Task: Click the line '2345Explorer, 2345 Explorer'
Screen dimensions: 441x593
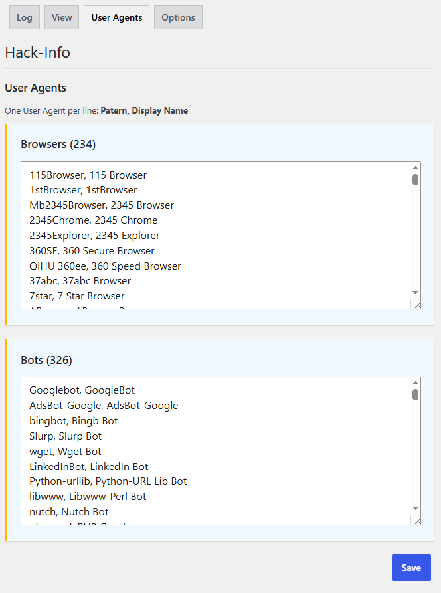Action: pyautogui.click(x=94, y=235)
